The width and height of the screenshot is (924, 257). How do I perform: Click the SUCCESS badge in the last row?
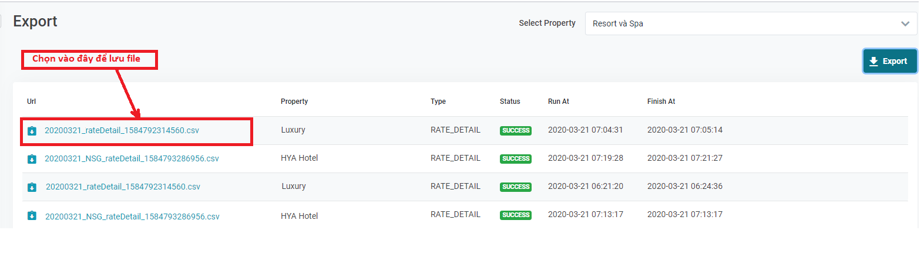click(x=516, y=215)
